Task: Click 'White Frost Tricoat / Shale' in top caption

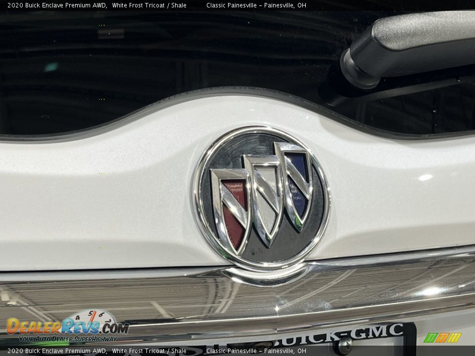Action: coord(149,5)
